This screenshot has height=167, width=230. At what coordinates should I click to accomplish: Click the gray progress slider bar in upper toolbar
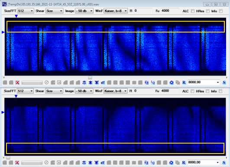(32, 82)
